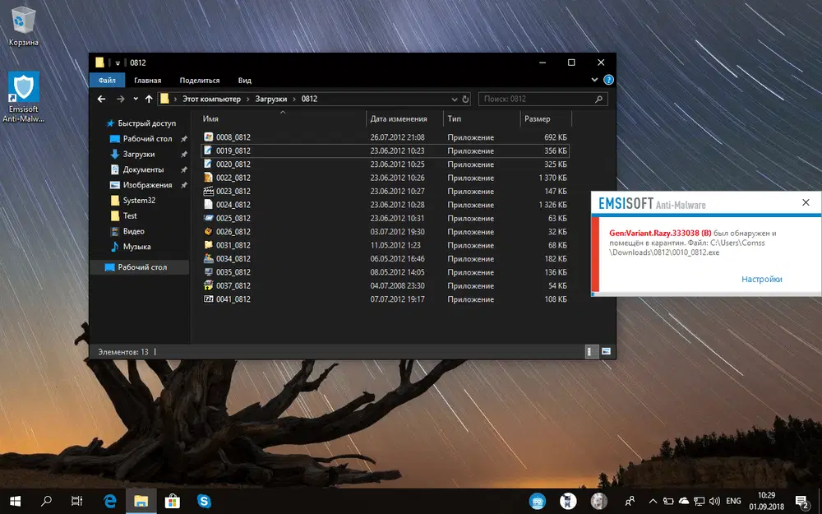Go forward in File Explorer
This screenshot has width=822, height=514.
coord(121,99)
